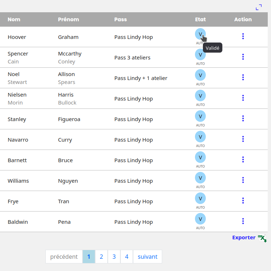Open action menu for Barnett row

coord(243,160)
